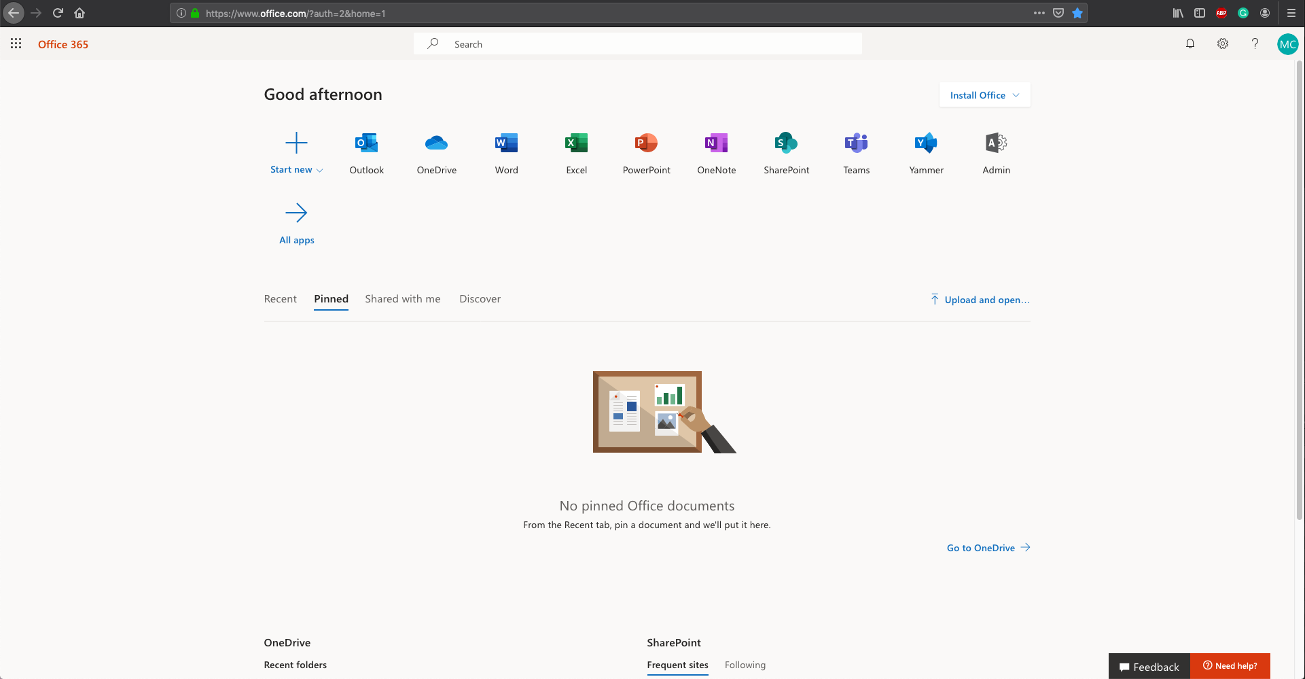Switch to the Recent tab
Screen dimensions: 1305x679
[280, 299]
